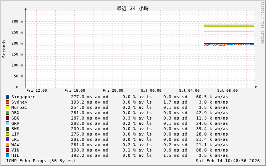This screenshot has width=266, height=166.
Task: Click the HIL blue legend swatch
Action: 7,155
